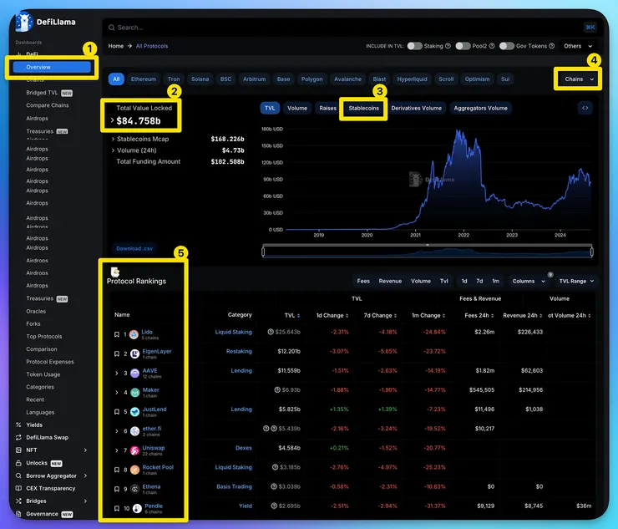The image size is (618, 529).
Task: Click the bookmark icon for EigenLayer
Action: (117, 354)
